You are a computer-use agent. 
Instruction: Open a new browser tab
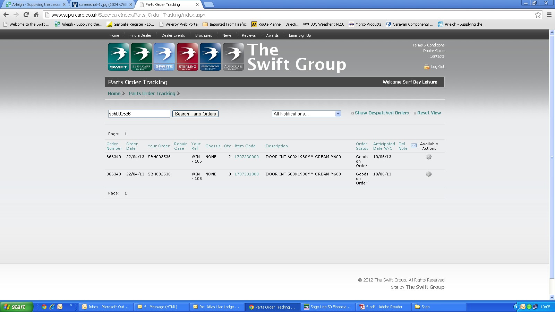(x=208, y=5)
